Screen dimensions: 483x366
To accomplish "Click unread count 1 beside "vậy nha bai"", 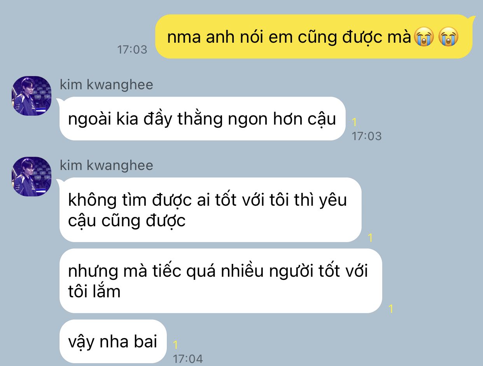I will (175, 345).
